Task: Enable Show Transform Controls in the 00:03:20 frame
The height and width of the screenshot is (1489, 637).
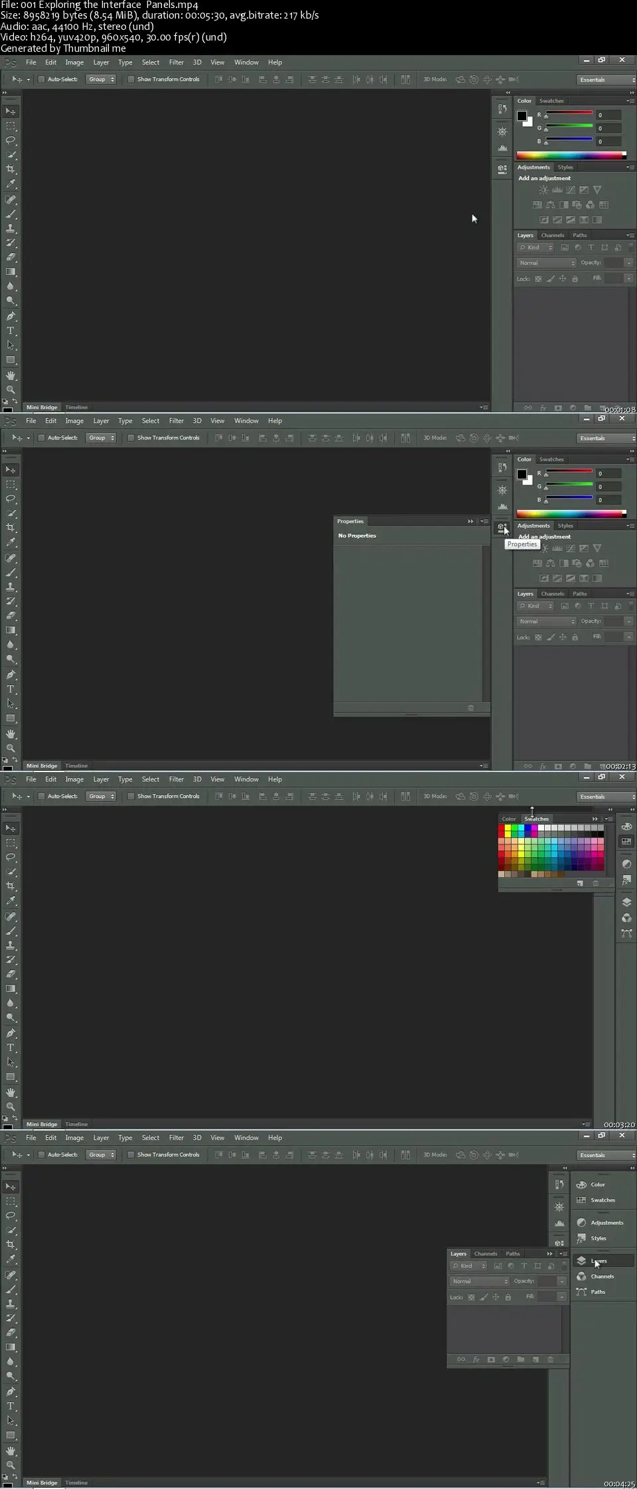Action: tap(131, 796)
